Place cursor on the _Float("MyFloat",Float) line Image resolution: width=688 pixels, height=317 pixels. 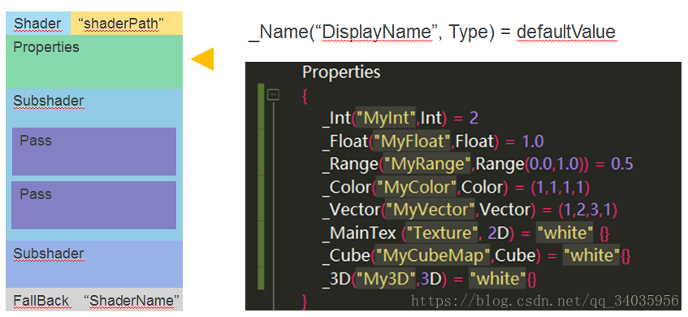tap(433, 141)
